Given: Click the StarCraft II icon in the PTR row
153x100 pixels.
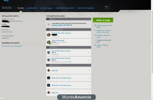Looking at the screenshot, I should (x=49, y=60).
